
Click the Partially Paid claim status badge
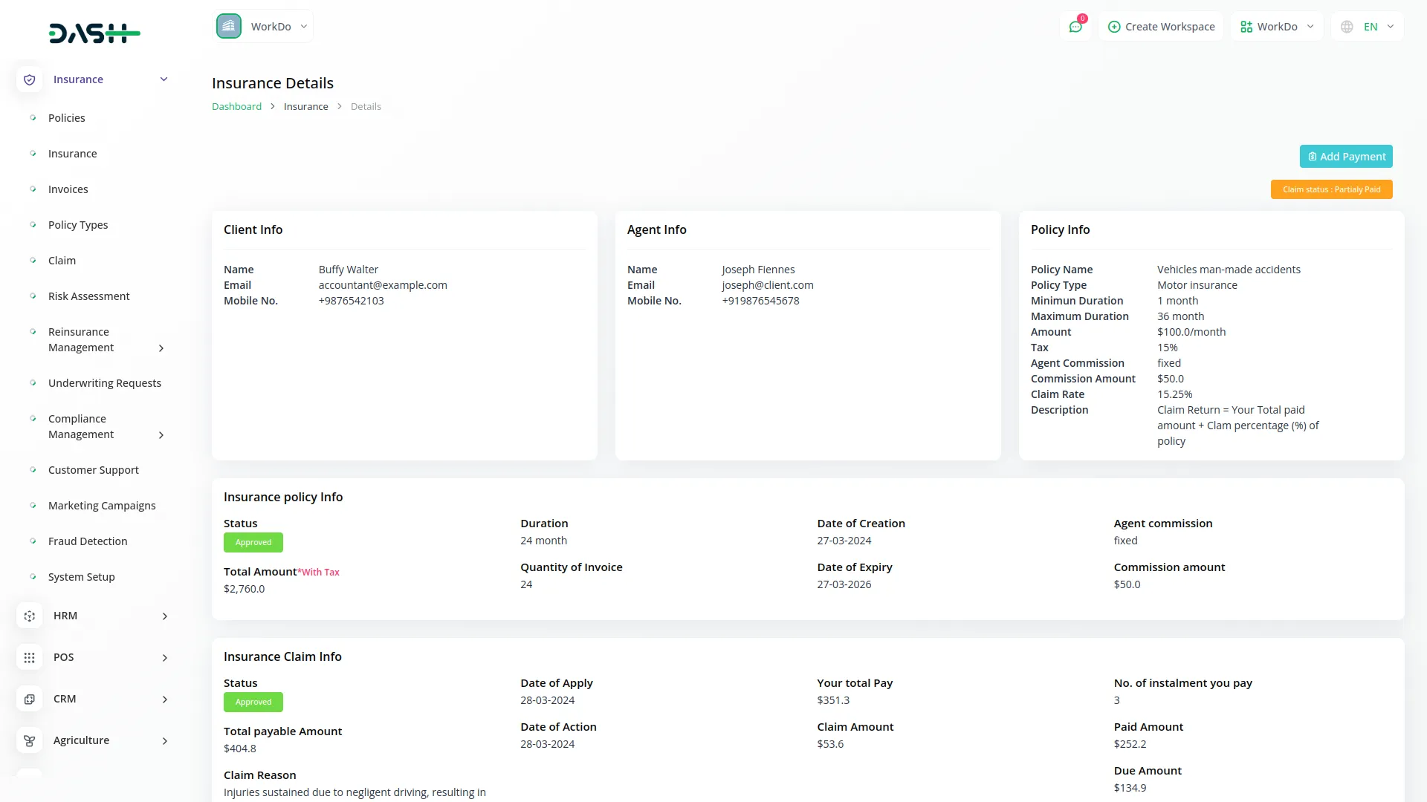[1331, 189]
